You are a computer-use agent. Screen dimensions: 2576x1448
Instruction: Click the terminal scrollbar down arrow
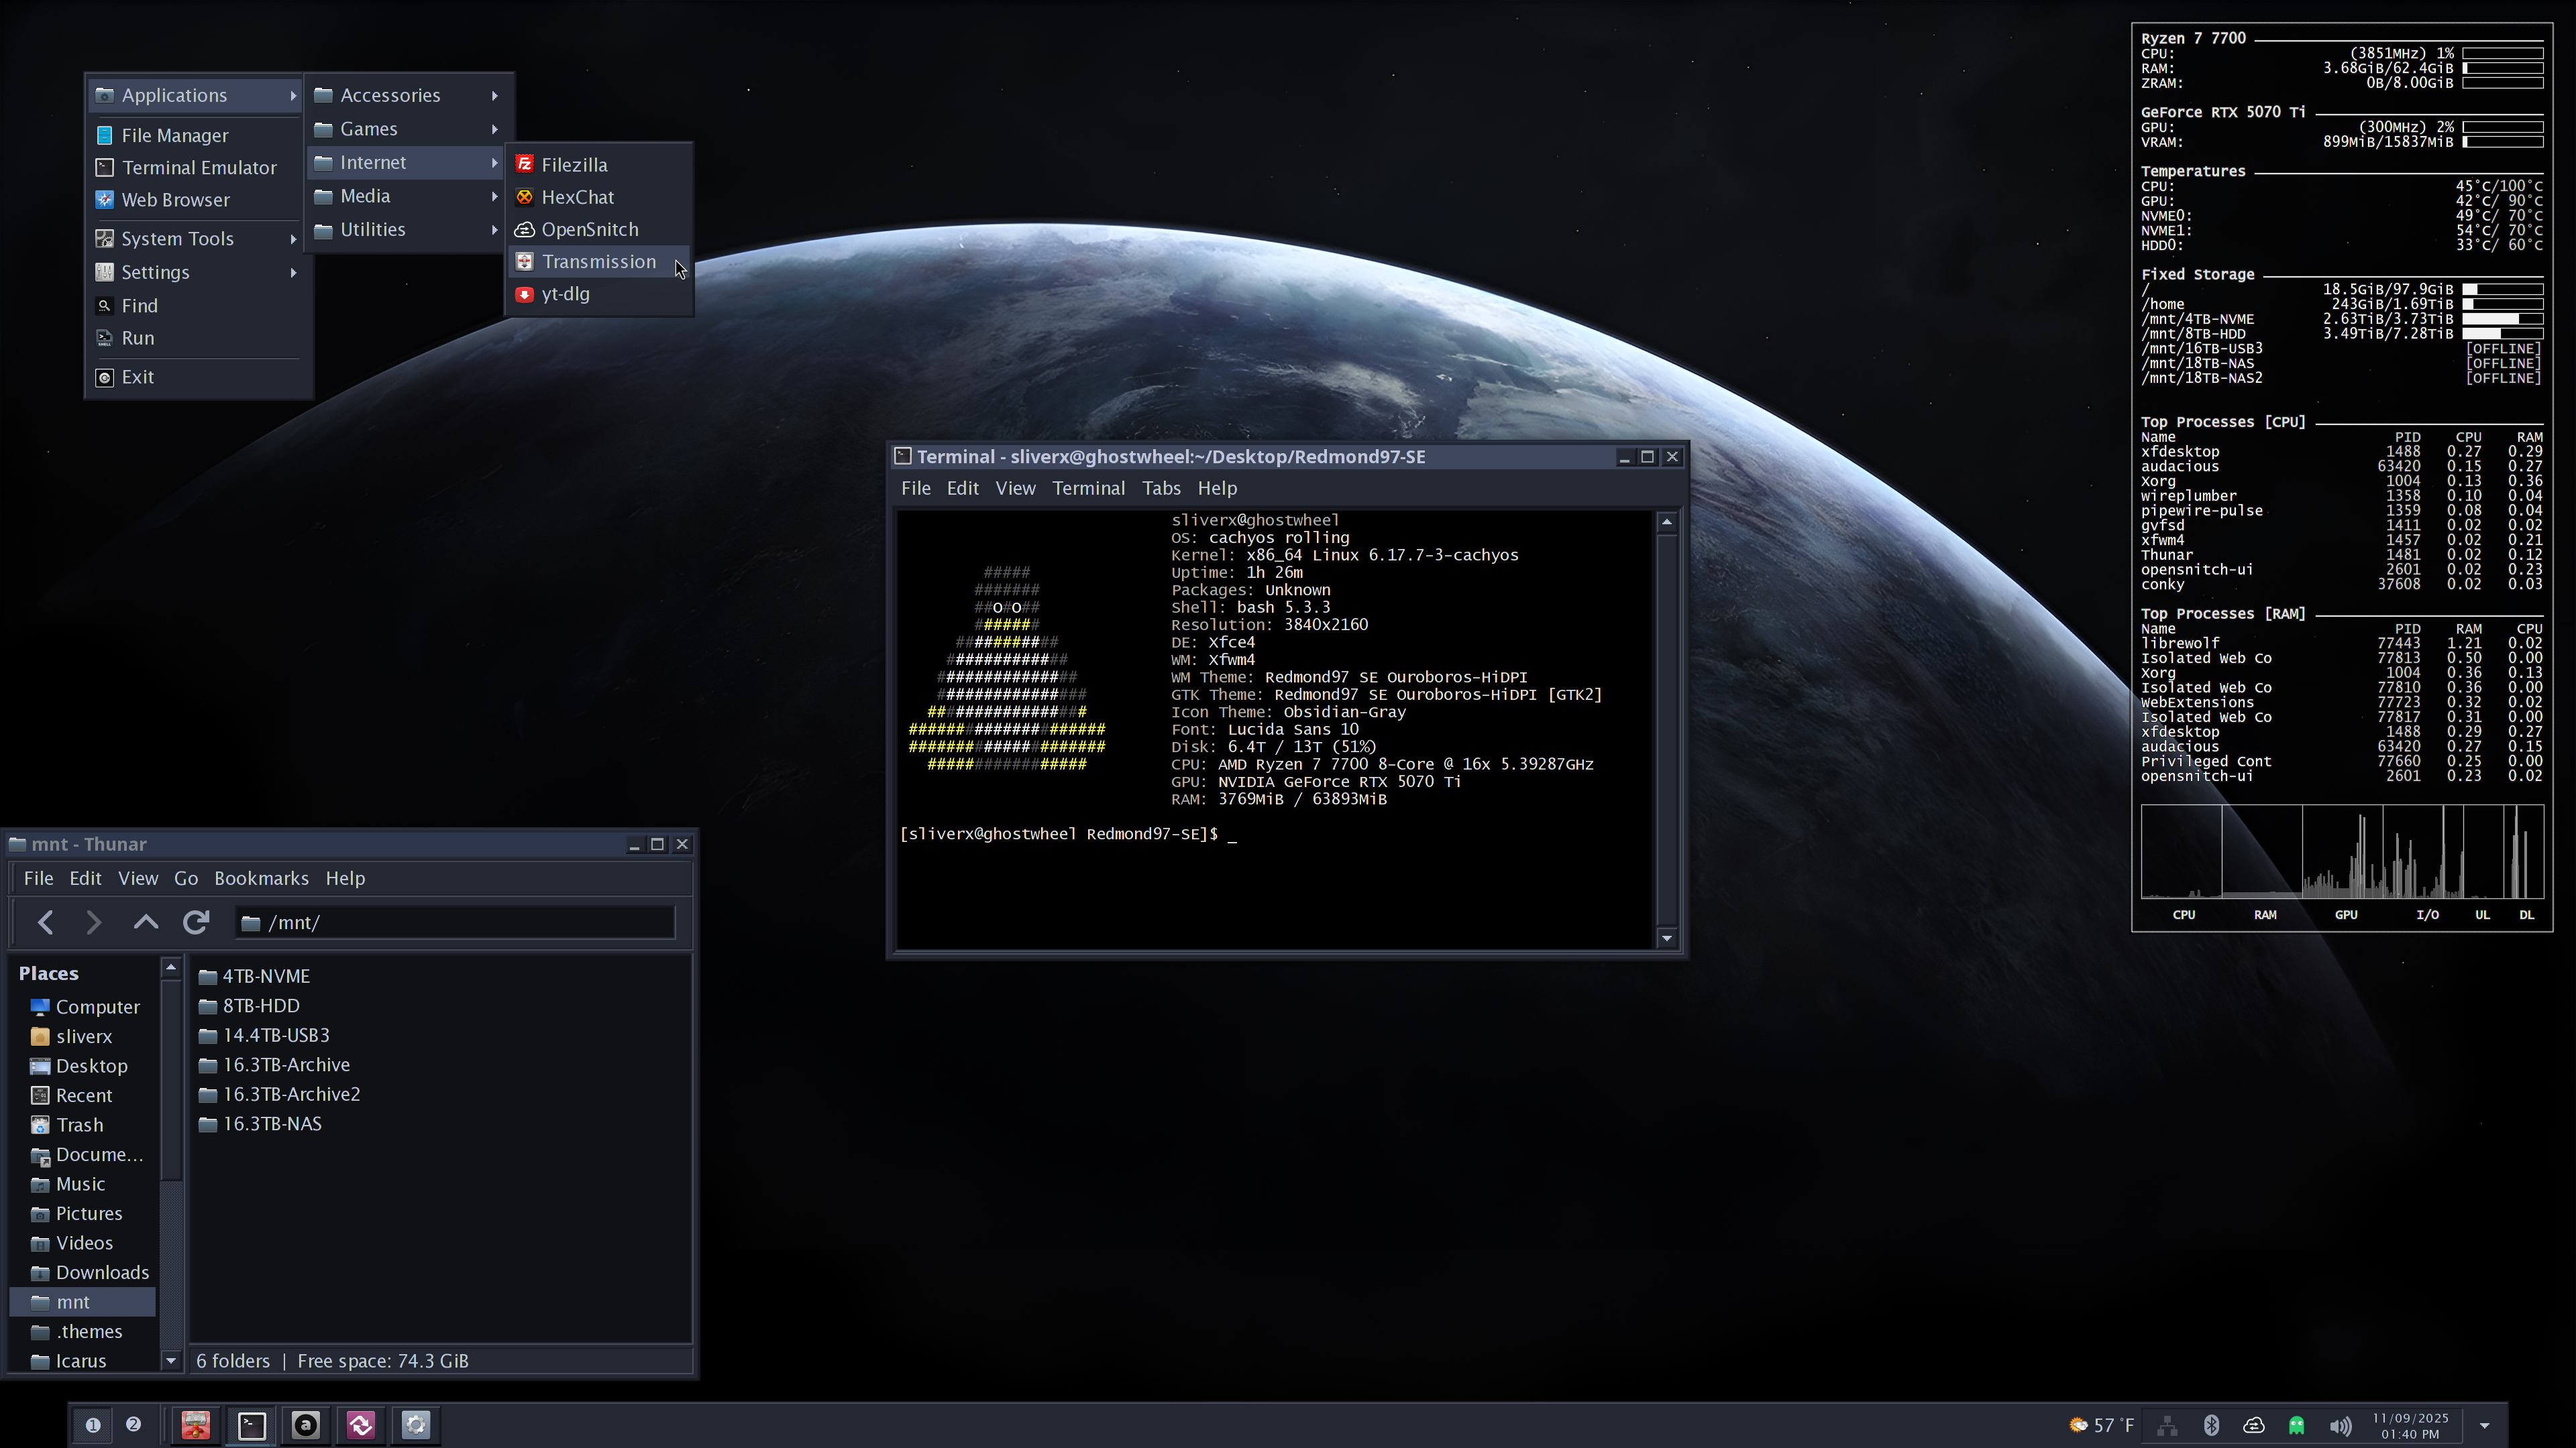[1666, 939]
